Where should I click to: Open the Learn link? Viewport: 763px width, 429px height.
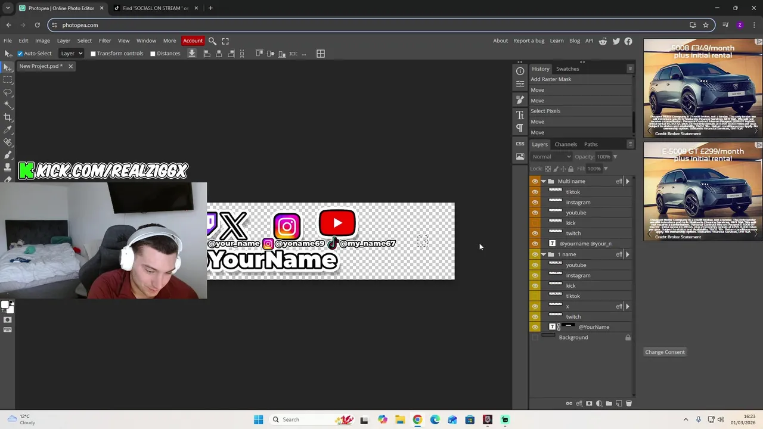[557, 41]
